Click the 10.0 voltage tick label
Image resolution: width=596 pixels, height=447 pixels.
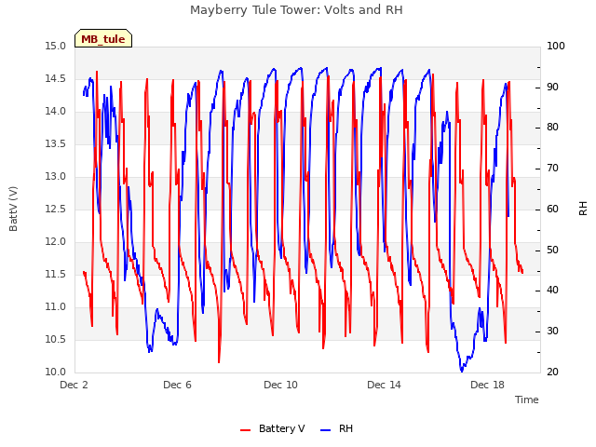55,372
